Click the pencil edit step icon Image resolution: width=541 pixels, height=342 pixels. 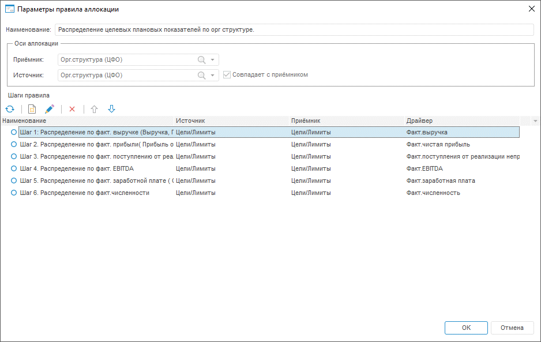[50, 109]
